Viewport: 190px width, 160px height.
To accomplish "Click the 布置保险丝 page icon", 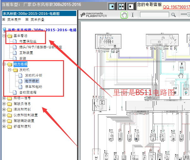I will coord(15,41).
